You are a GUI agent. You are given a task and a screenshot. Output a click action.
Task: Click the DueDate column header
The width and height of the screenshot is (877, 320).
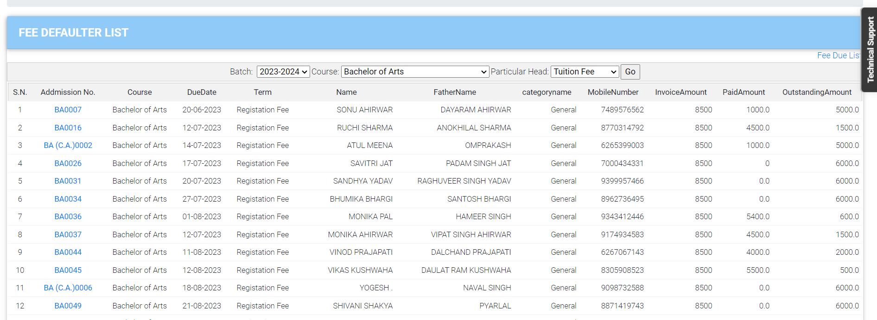pos(202,92)
